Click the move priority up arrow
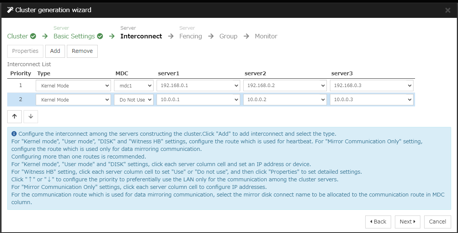This screenshot has width=458, height=233. click(14, 117)
